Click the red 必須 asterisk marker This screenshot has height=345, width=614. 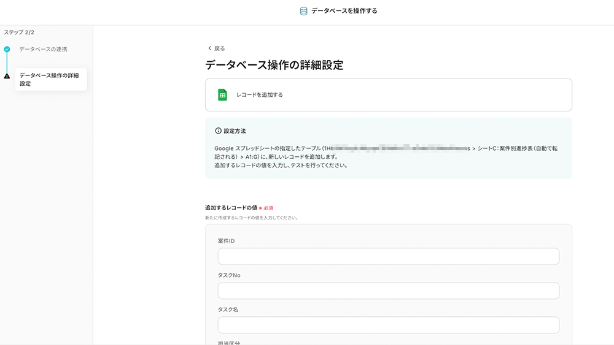[260, 208]
